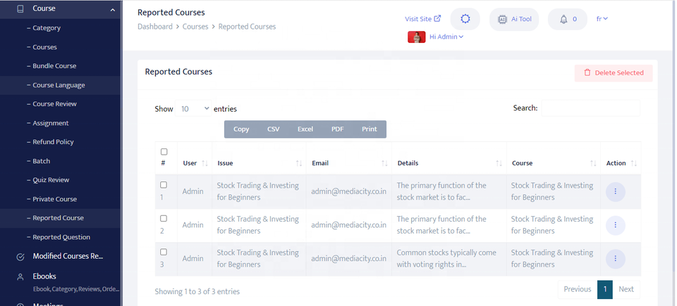Toggle the select-all checkbox in table header

pyautogui.click(x=164, y=152)
